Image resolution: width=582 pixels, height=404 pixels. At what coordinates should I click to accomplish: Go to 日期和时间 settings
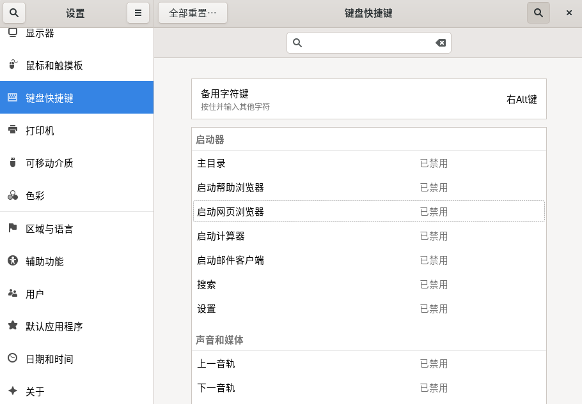[49, 359]
